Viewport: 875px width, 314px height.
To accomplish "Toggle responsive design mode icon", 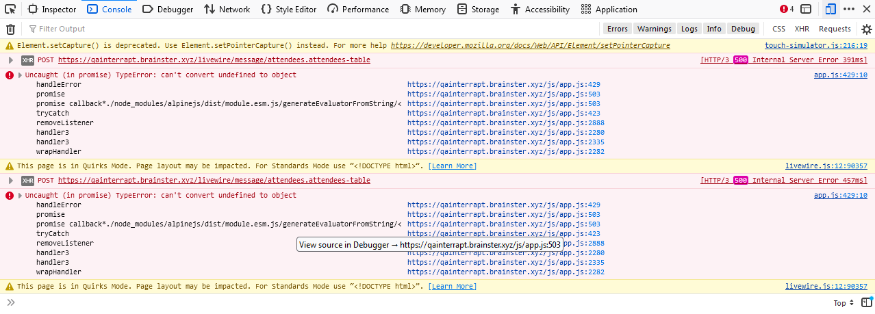I will click(x=830, y=10).
